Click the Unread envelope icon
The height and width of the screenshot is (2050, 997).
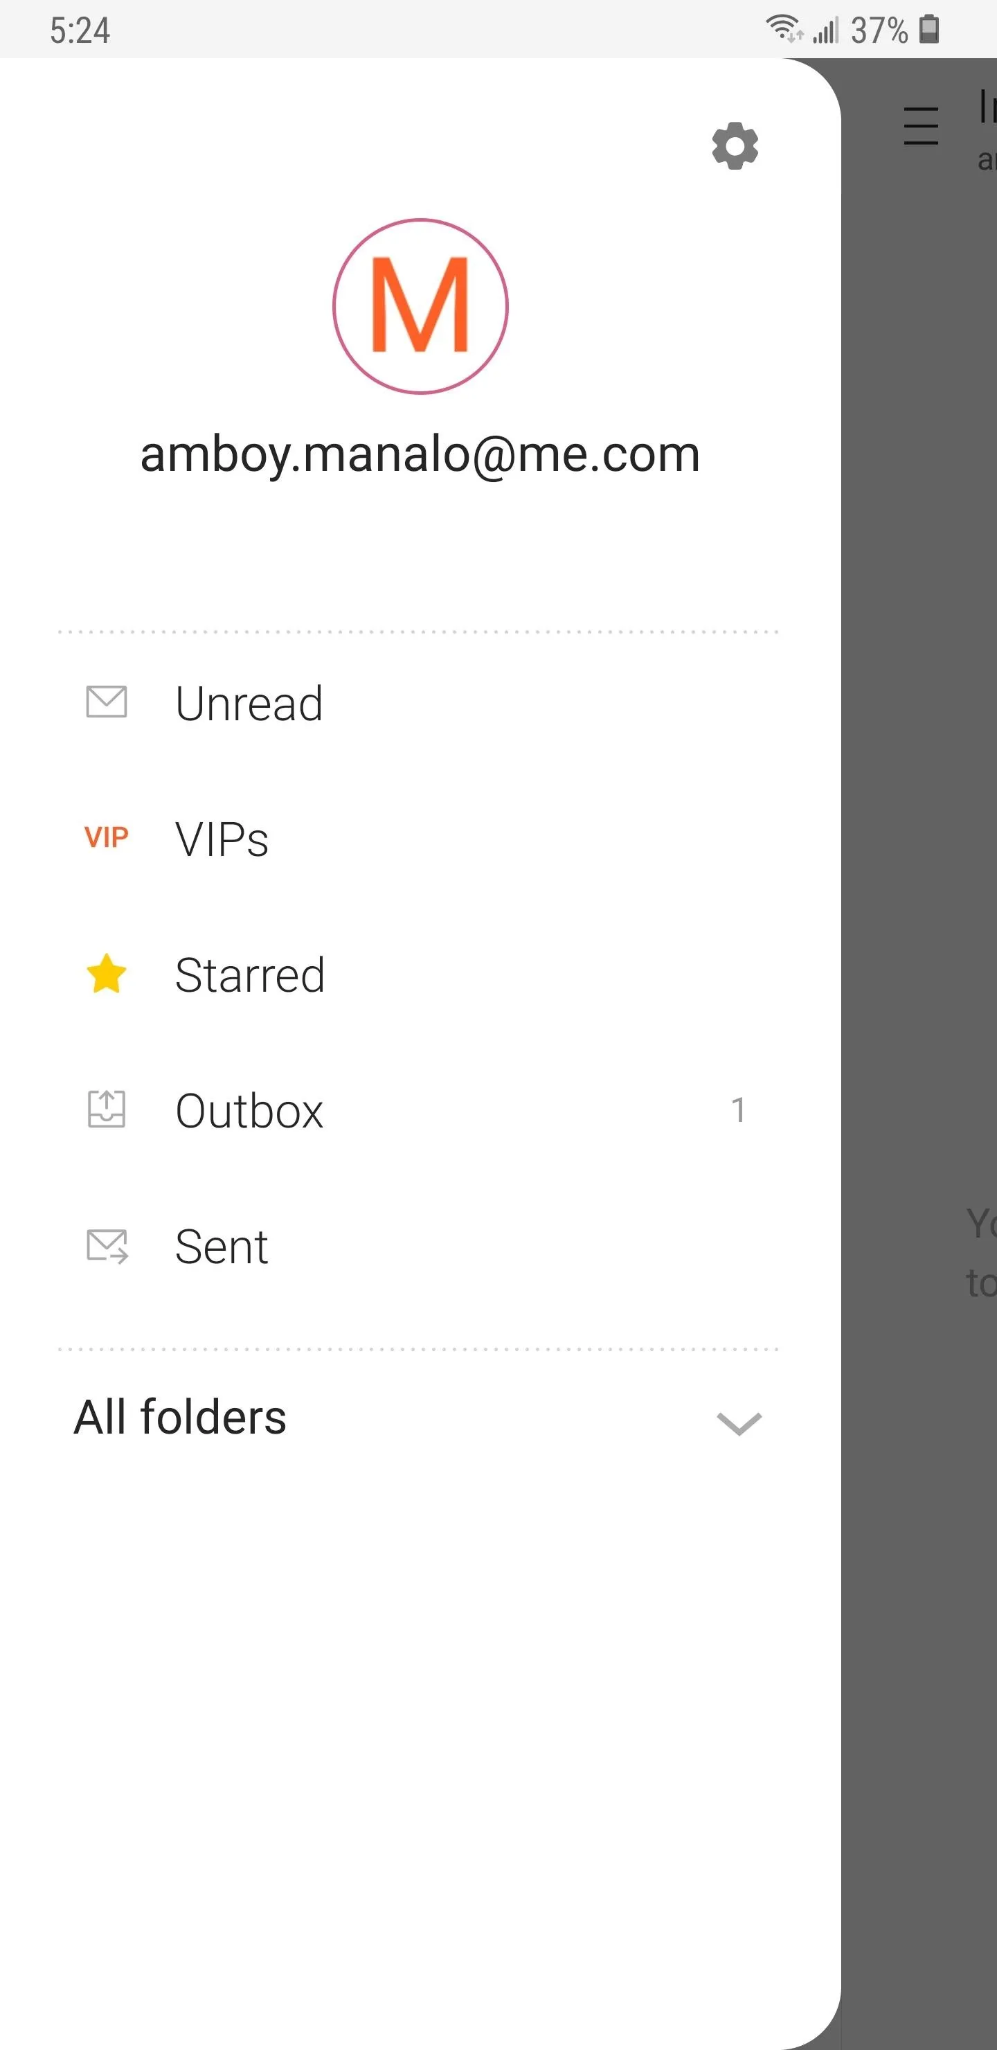click(106, 702)
